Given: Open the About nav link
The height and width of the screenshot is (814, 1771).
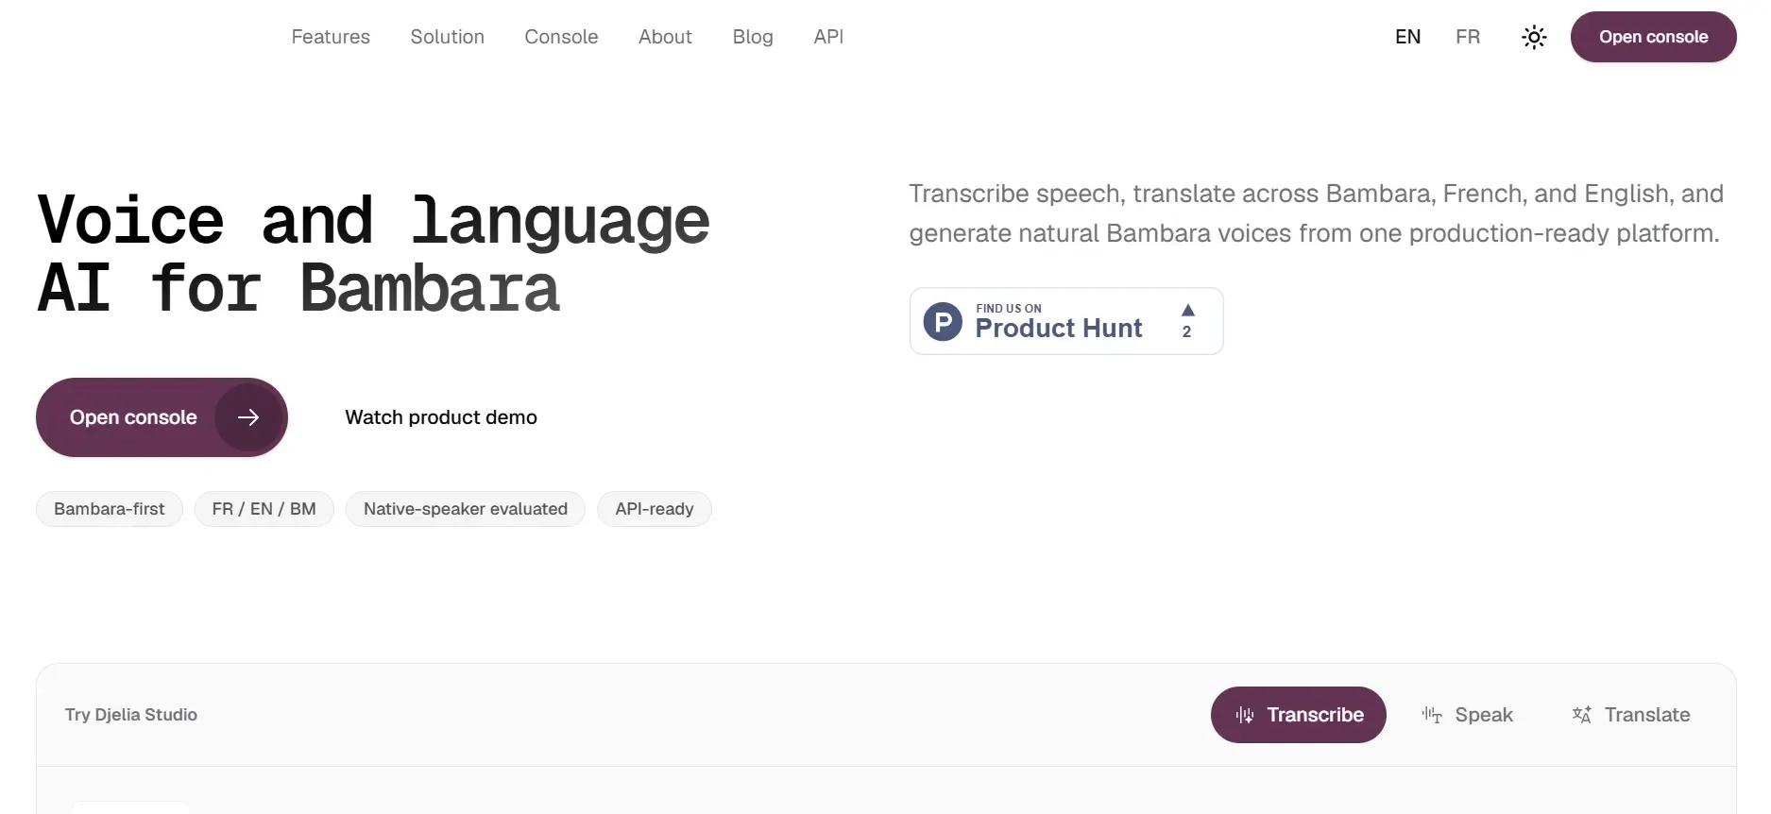Looking at the screenshot, I should click(x=665, y=37).
